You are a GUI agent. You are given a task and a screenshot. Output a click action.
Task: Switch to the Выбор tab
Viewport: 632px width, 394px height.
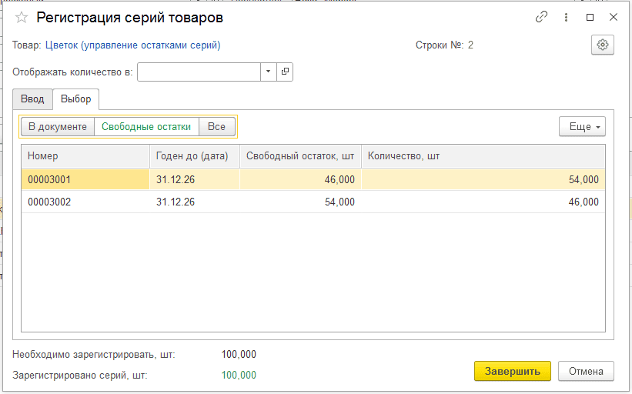click(75, 98)
